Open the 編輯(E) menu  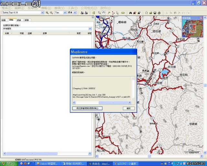(19, 8)
